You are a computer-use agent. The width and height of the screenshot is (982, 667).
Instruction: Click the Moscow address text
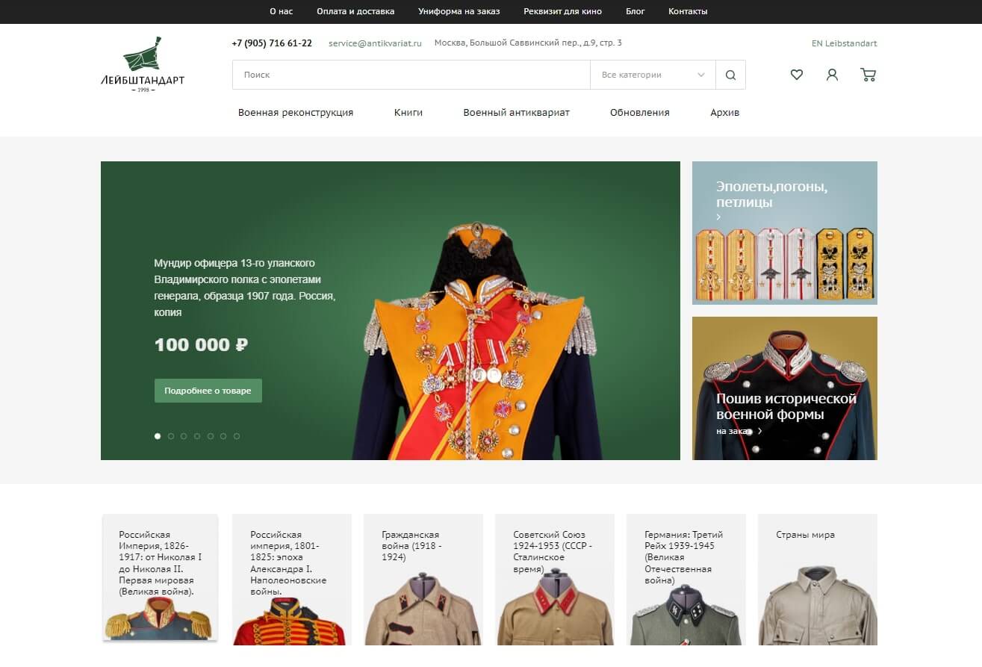(528, 43)
